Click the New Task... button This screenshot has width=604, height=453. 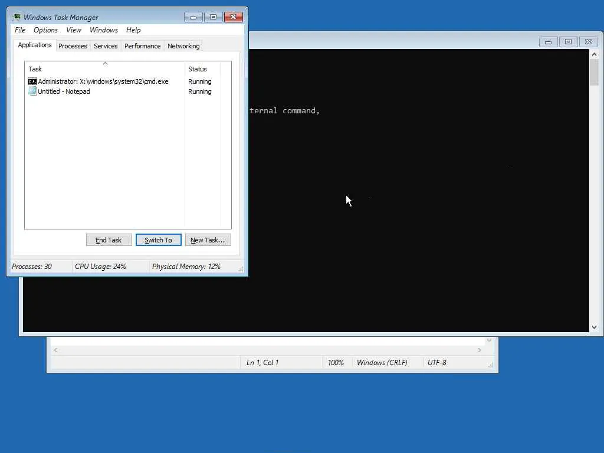pyautogui.click(x=208, y=240)
